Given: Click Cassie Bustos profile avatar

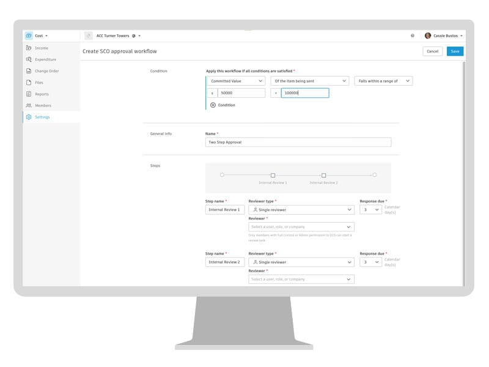Looking at the screenshot, I should [428, 35].
